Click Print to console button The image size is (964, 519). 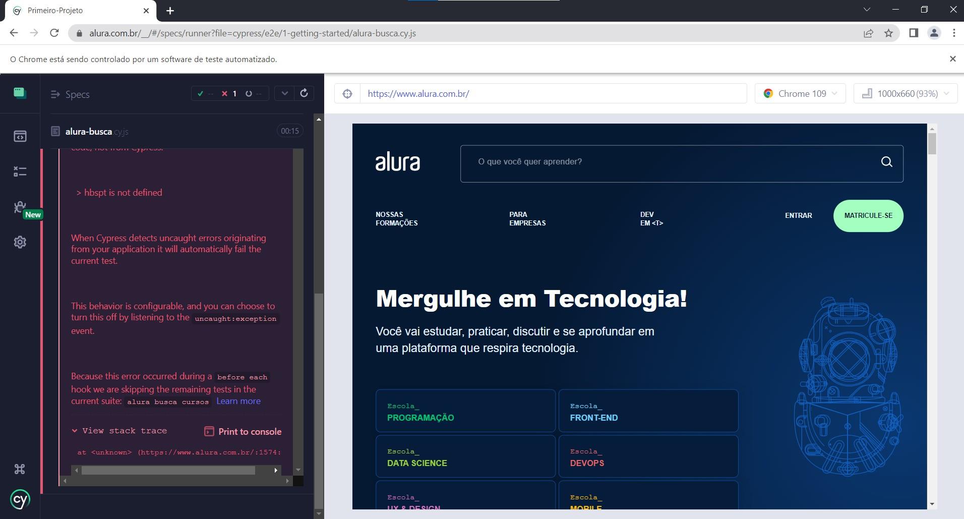click(x=243, y=431)
